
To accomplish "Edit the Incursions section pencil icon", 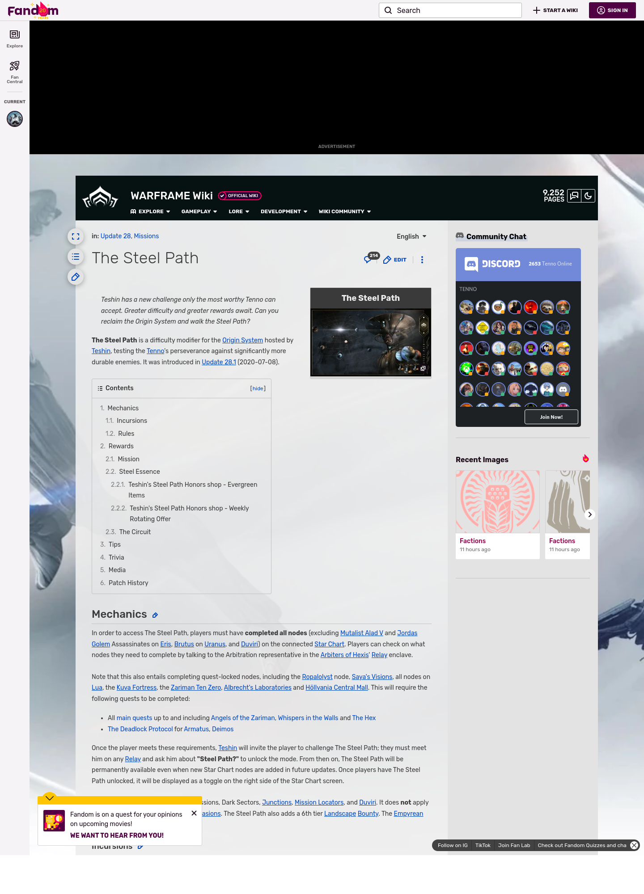I will [x=140, y=846].
